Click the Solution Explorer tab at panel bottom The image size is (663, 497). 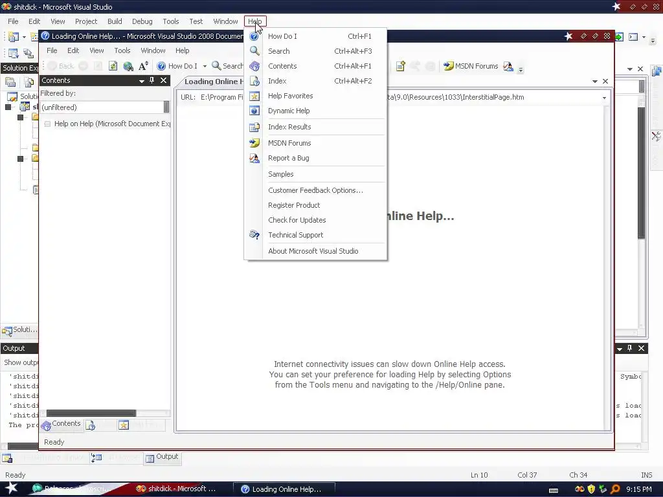click(19, 331)
